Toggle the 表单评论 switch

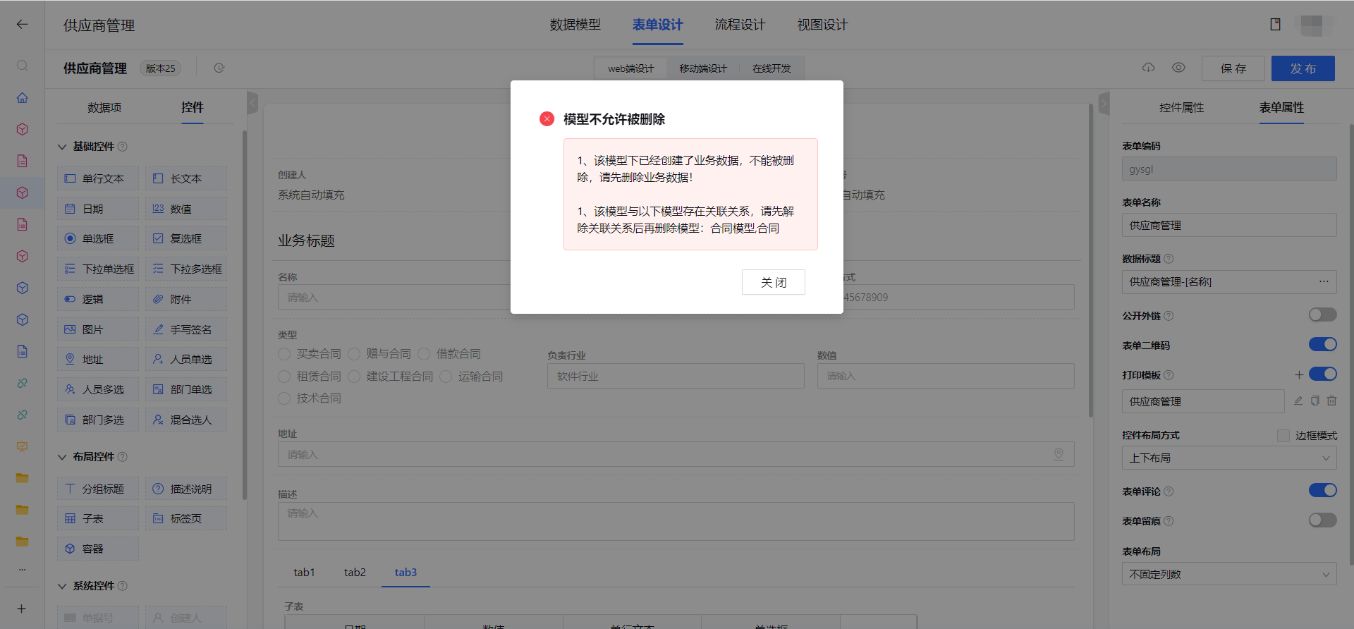coord(1323,490)
